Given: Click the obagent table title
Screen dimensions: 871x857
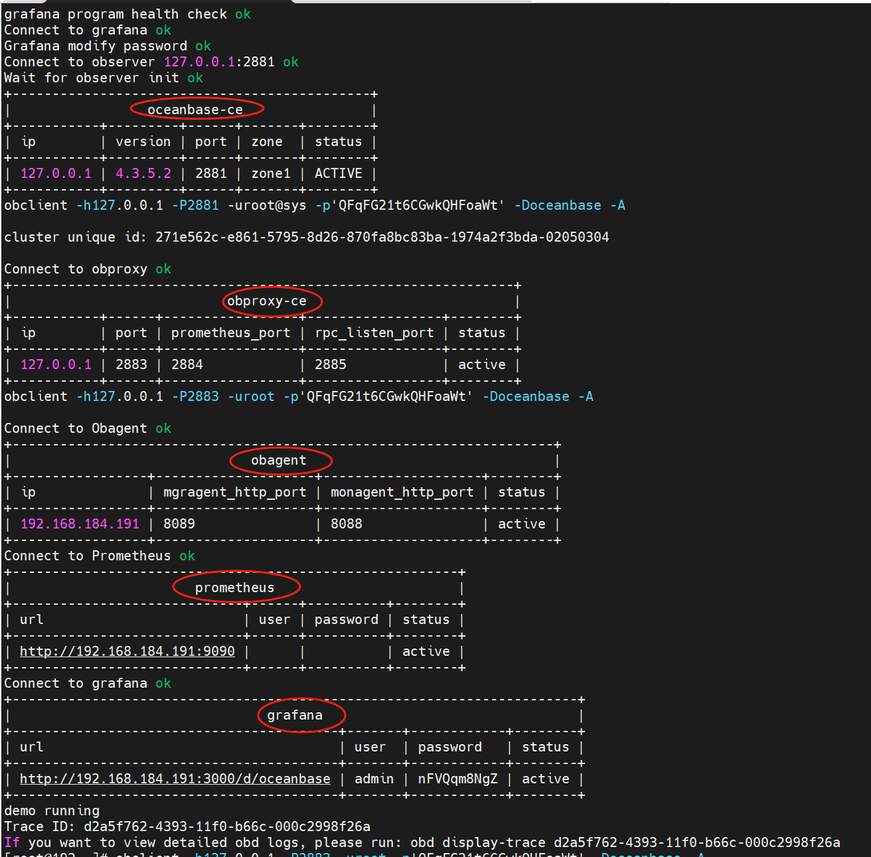Looking at the screenshot, I should (x=279, y=460).
